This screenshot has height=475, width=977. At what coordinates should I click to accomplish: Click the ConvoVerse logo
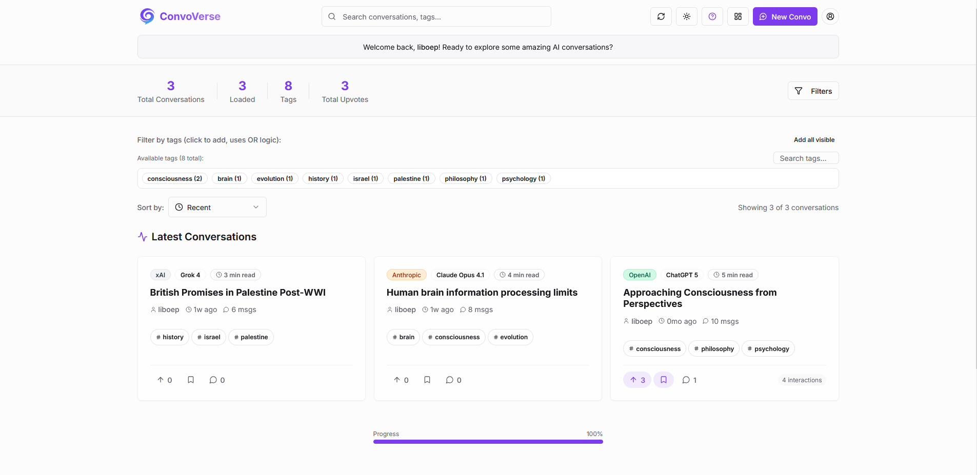tap(180, 16)
